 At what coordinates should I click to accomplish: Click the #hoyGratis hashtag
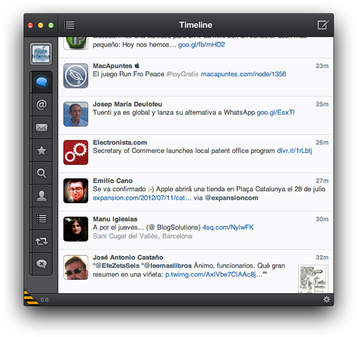pyautogui.click(x=183, y=74)
